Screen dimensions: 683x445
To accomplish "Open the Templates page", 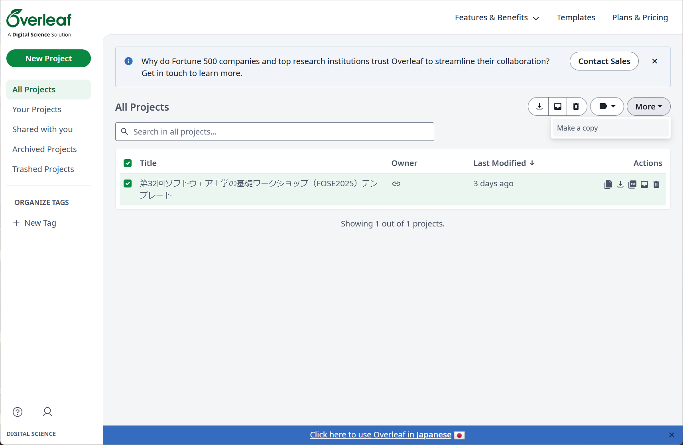I will click(x=576, y=18).
